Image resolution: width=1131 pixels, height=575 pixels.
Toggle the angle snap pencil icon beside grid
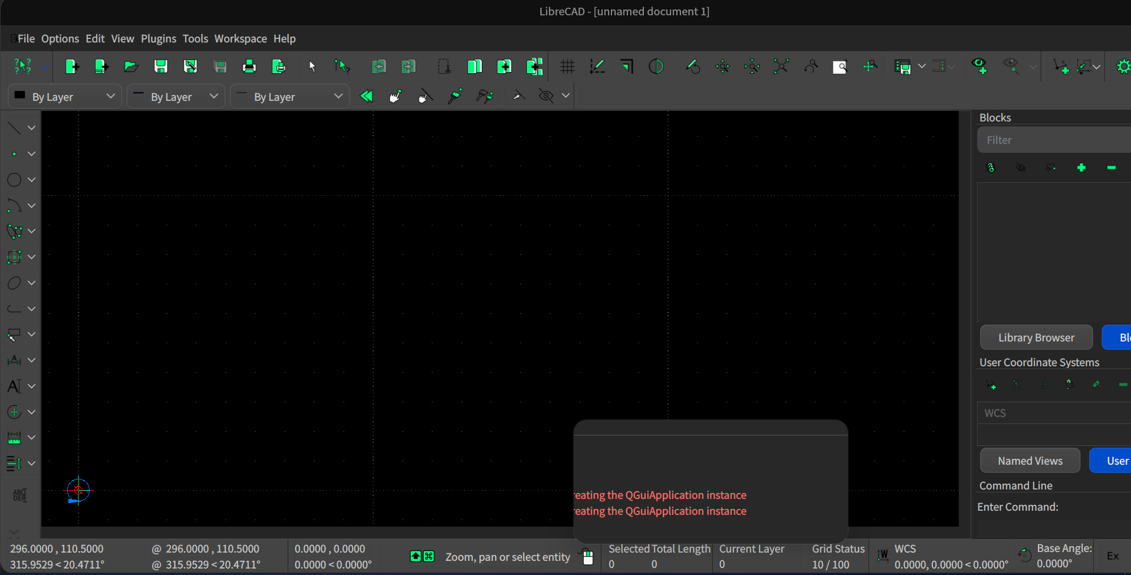click(x=597, y=67)
